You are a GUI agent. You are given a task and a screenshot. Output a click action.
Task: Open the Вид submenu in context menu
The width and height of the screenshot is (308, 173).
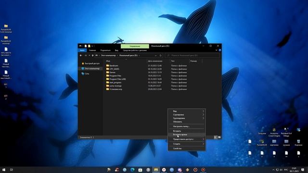[187, 111]
